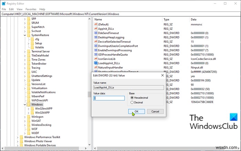Collapse the Windows key
Viewport: 241px width, 151px height.
(25, 105)
